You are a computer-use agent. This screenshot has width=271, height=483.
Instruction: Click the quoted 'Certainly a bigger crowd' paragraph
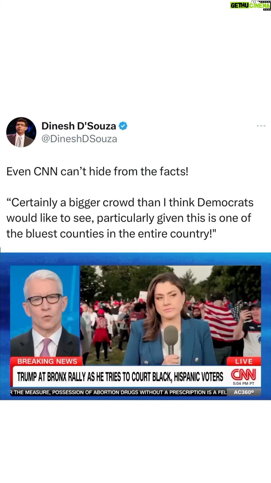(130, 218)
